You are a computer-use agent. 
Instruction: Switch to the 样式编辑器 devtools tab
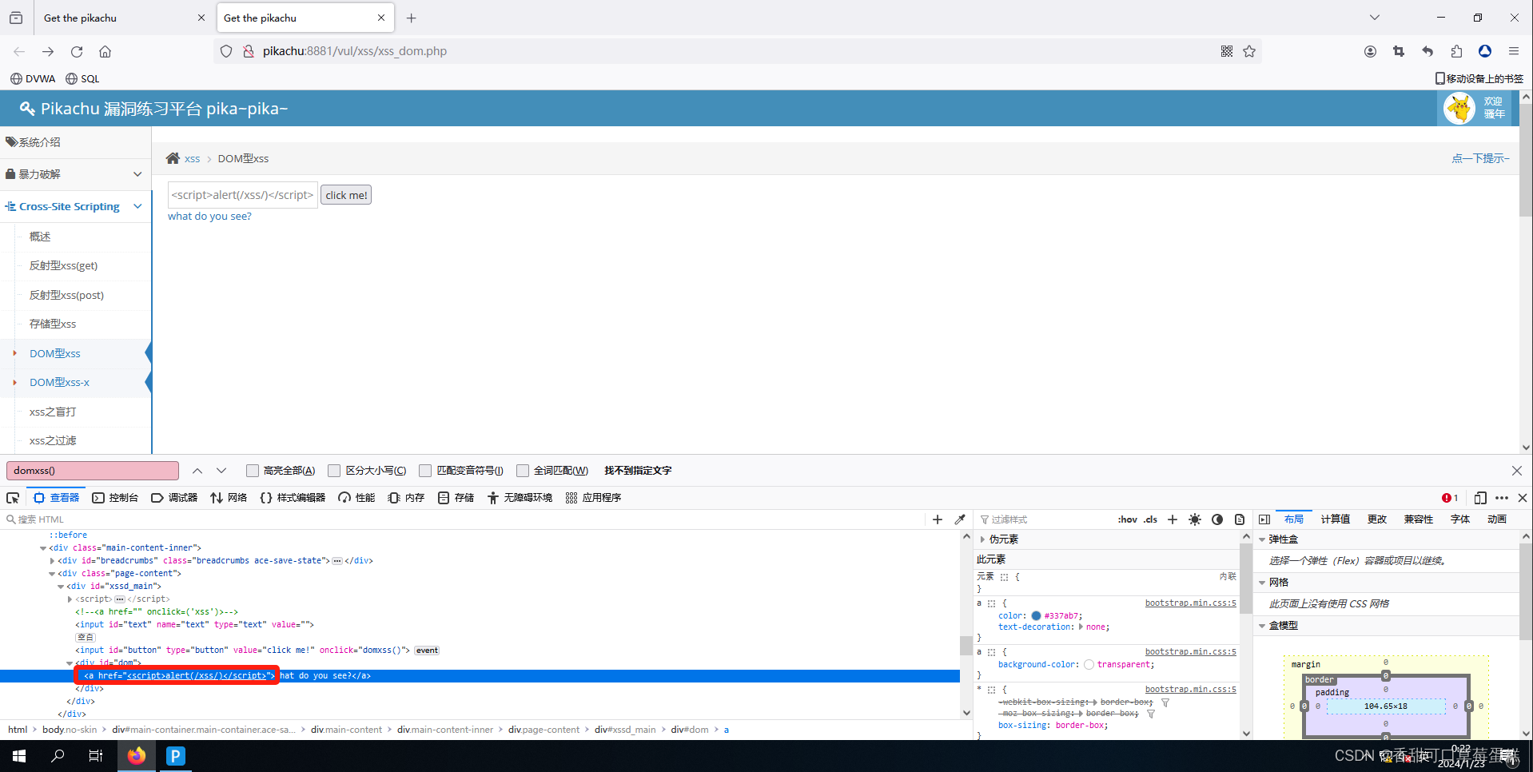293,498
